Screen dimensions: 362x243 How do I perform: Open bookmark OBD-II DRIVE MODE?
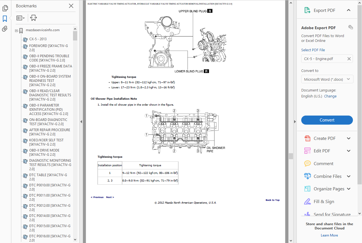[44, 152]
